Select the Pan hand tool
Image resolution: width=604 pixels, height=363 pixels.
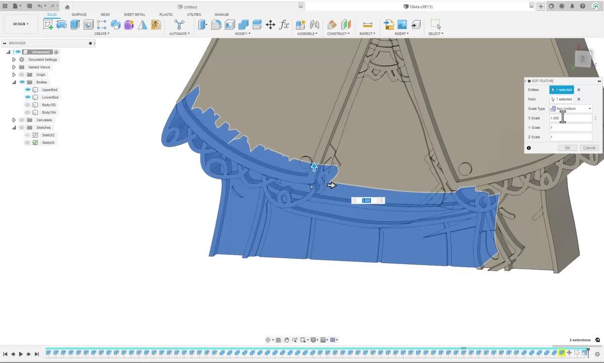click(x=286, y=340)
